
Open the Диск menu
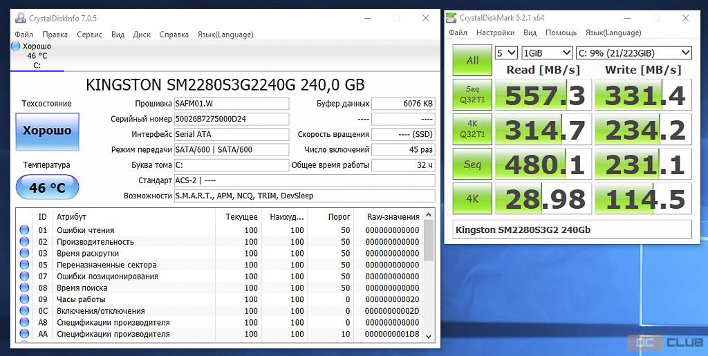tap(142, 35)
